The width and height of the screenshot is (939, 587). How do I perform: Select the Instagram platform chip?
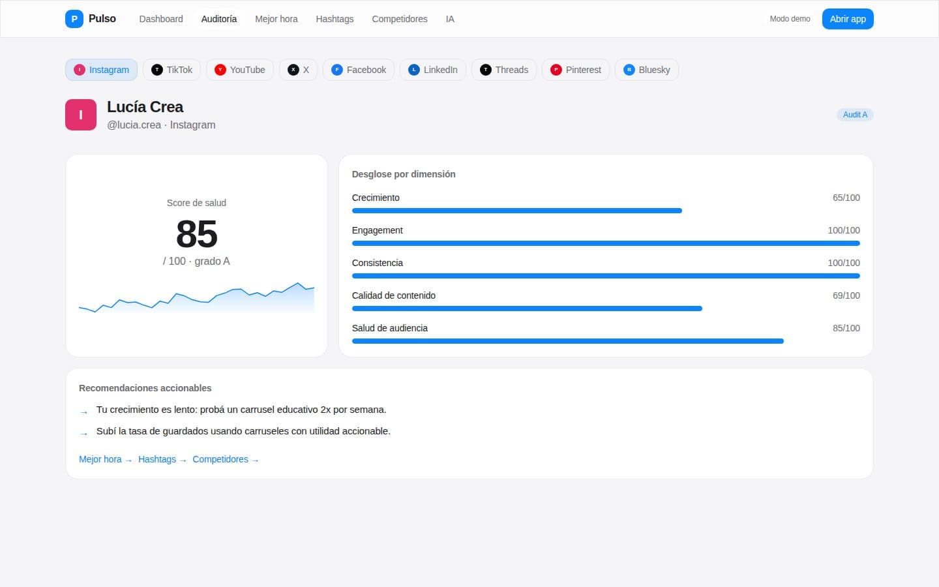pos(101,70)
